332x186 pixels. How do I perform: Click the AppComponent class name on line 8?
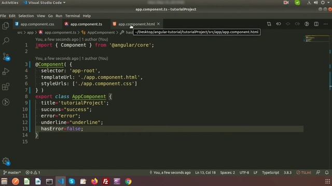click(89, 97)
